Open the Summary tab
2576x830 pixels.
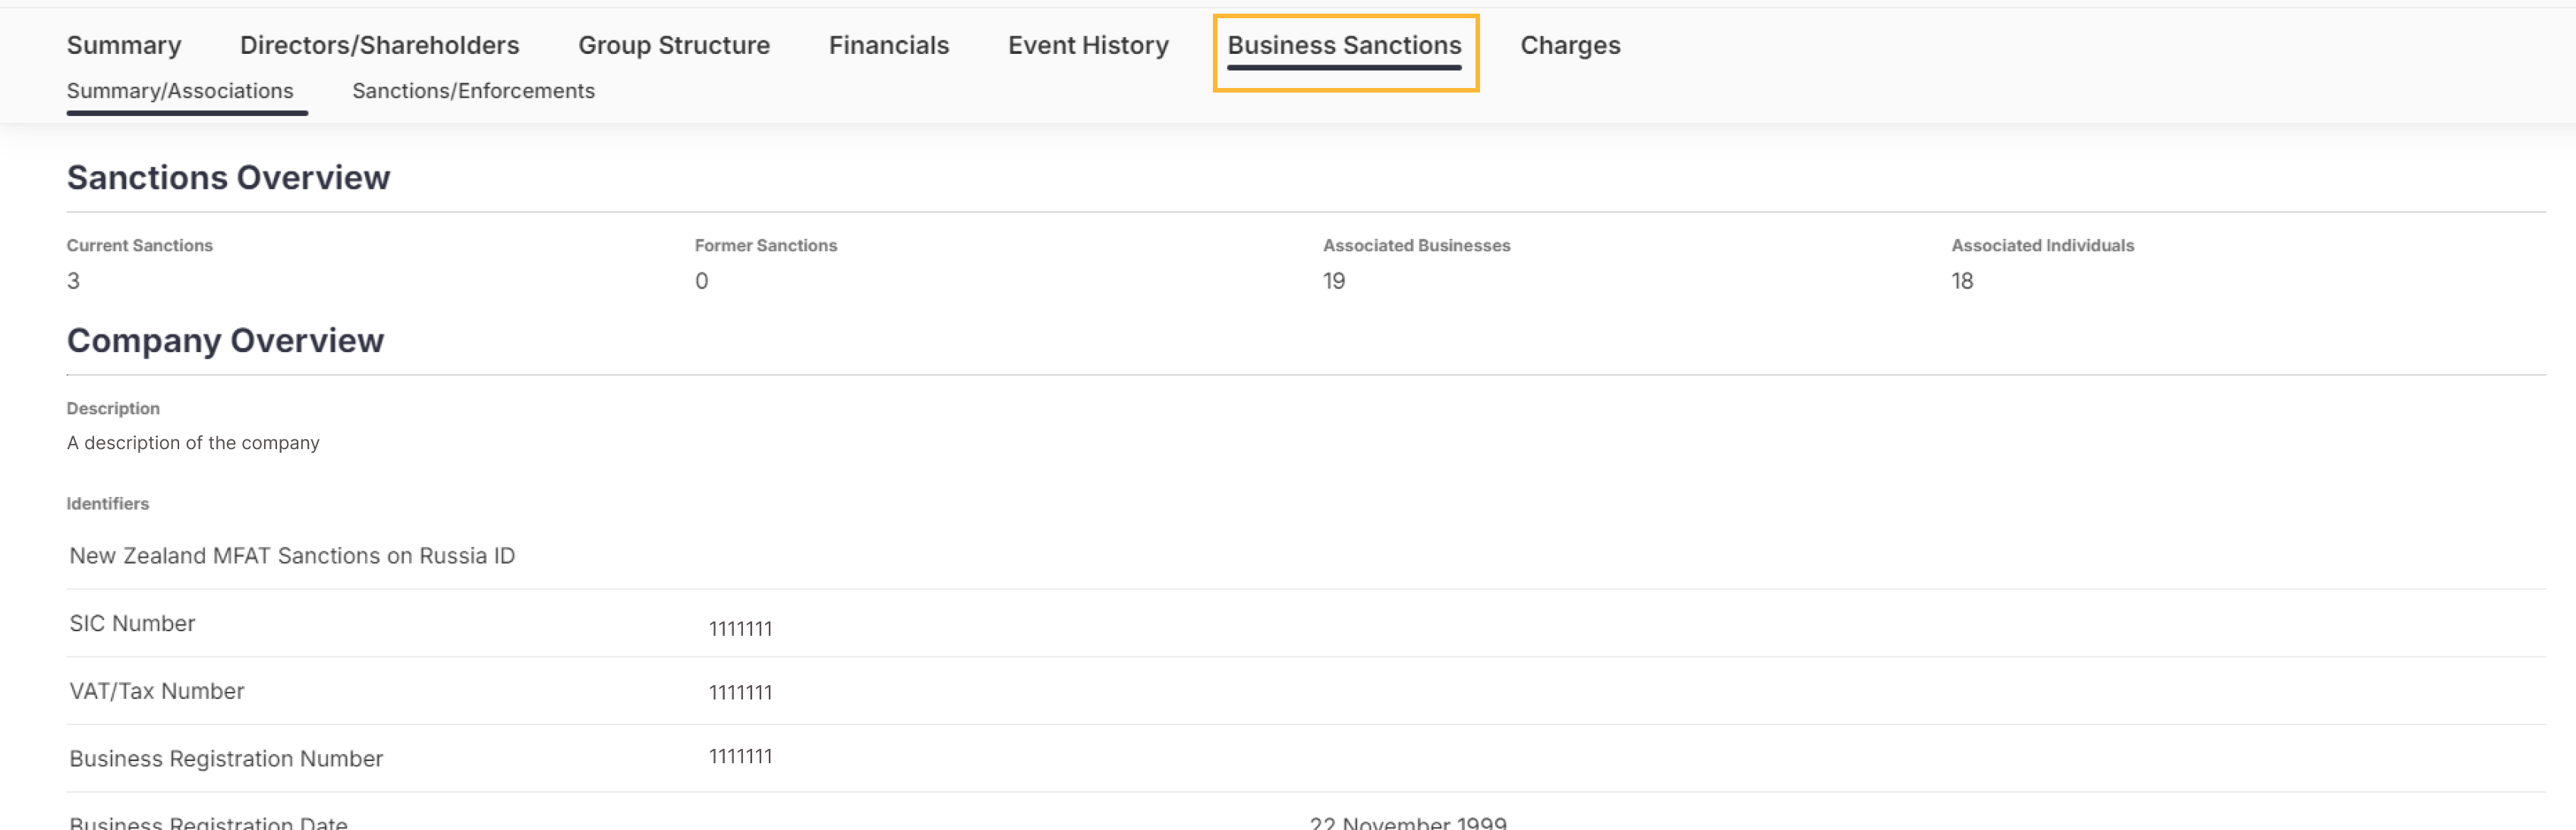tap(124, 45)
